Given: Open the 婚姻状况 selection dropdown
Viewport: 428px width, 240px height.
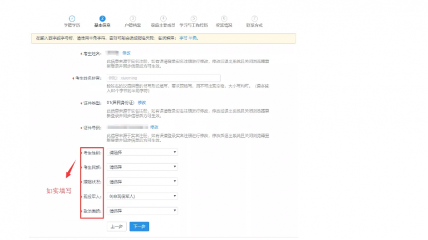Looking at the screenshot, I should pyautogui.click(x=142, y=181).
